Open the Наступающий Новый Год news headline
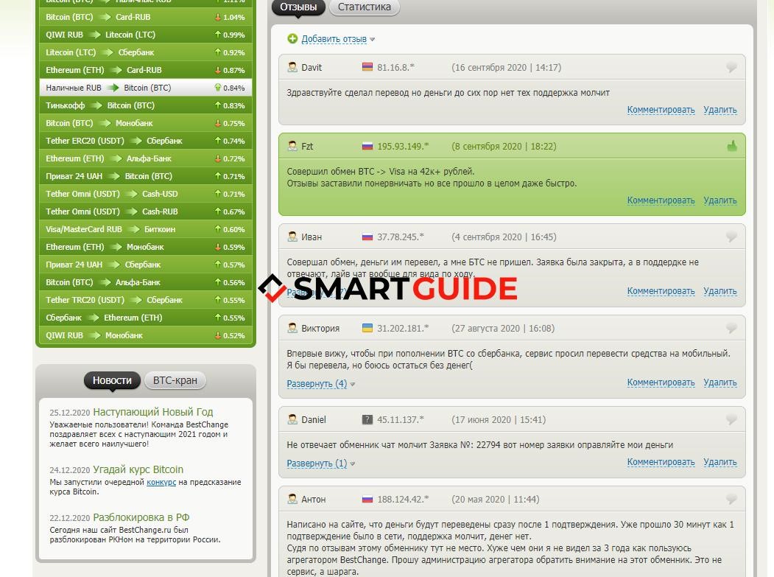The width and height of the screenshot is (774, 577). 153,412
